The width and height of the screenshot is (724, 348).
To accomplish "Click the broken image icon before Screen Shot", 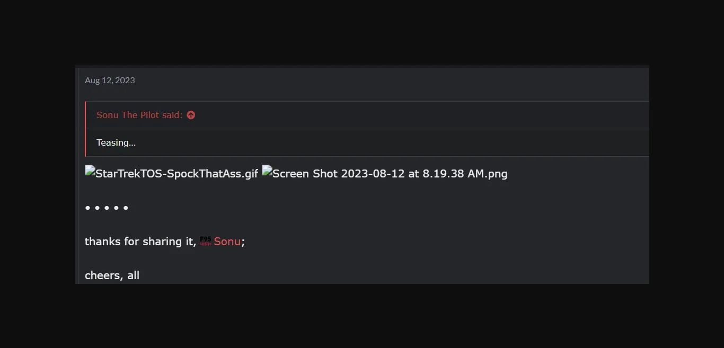I will 267,171.
